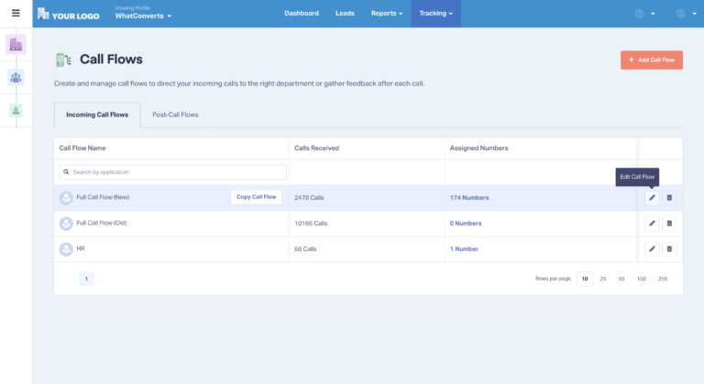Edit the Full Call Flow (New) row
This screenshot has width=704, height=384.
[652, 197]
